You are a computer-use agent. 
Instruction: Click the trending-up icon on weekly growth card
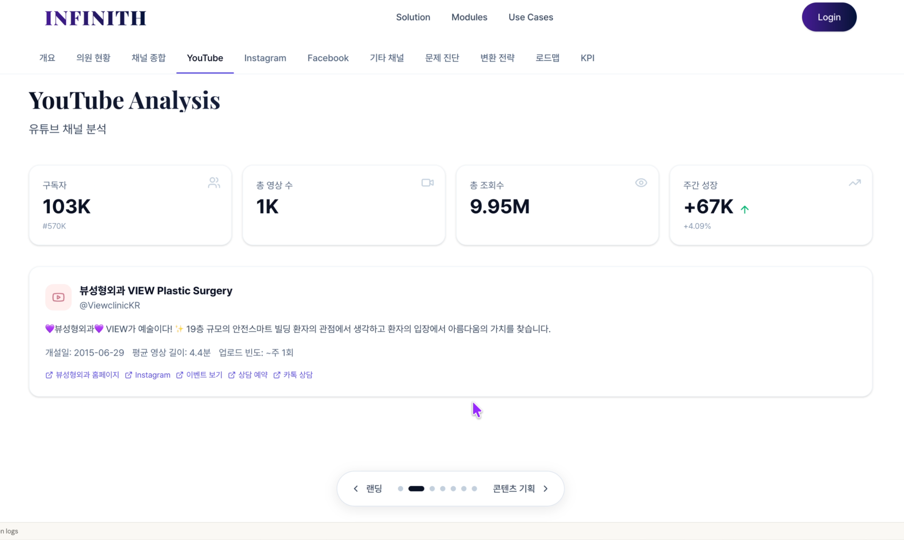click(854, 183)
